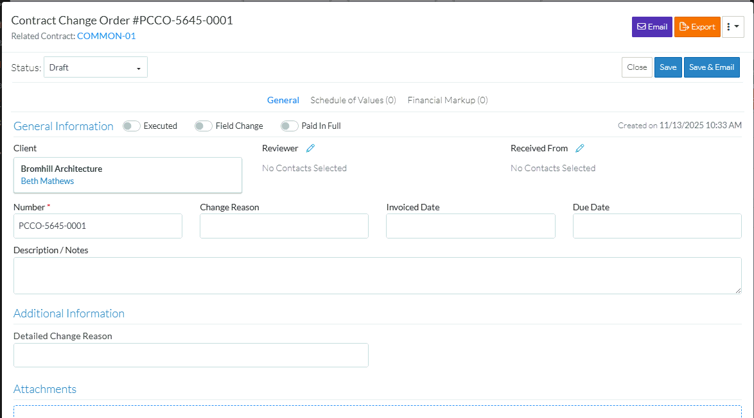
Task: Turn on the Paid In Full toggle
Action: (x=290, y=126)
